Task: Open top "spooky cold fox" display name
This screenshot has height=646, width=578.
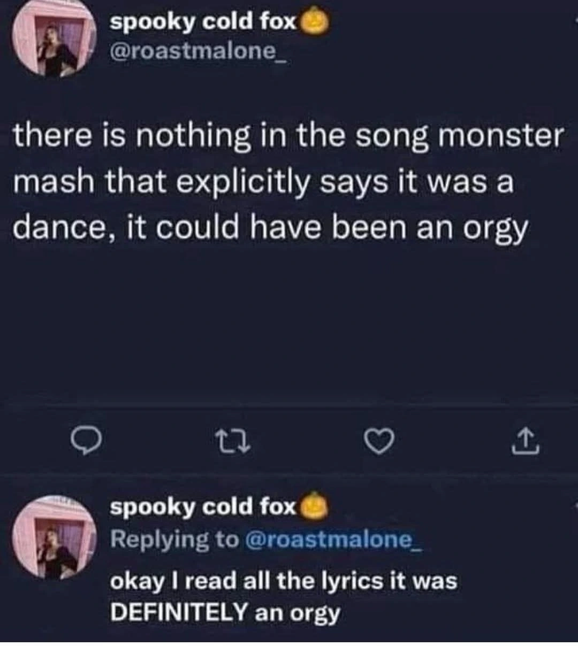Action: 203,22
